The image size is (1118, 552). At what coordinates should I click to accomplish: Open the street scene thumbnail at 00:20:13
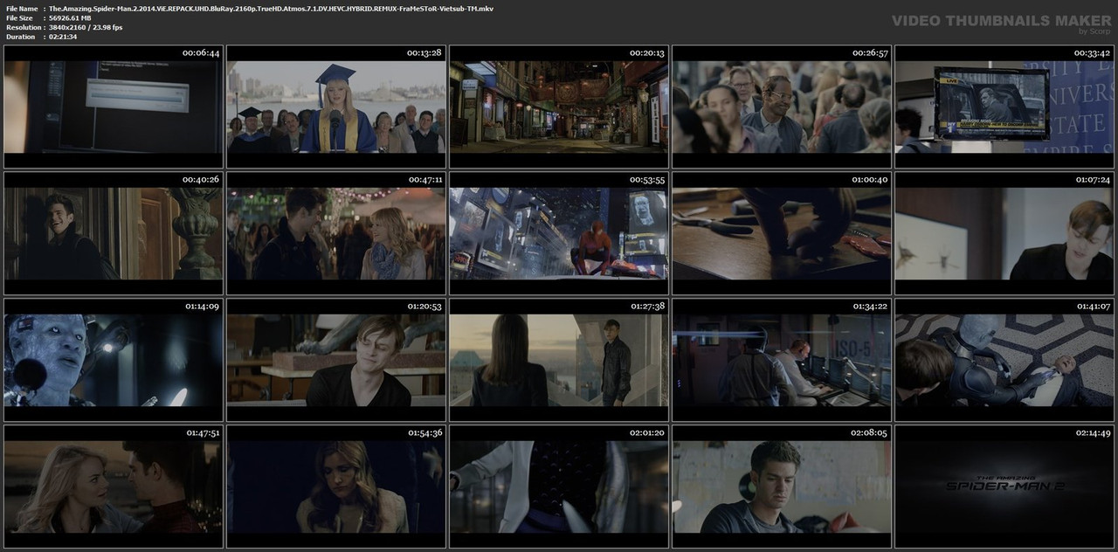pos(559,107)
